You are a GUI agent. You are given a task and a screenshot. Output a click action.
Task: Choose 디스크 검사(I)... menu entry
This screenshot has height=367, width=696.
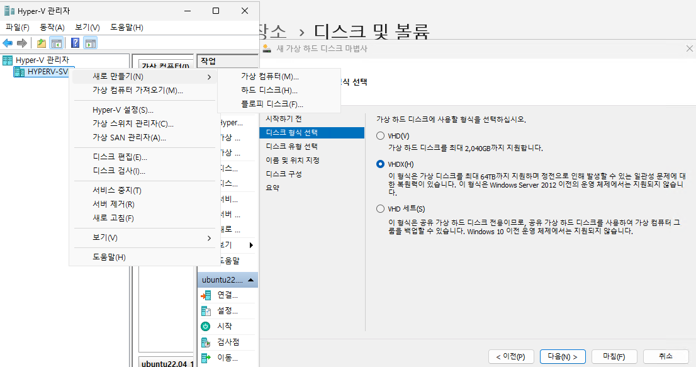click(144, 171)
